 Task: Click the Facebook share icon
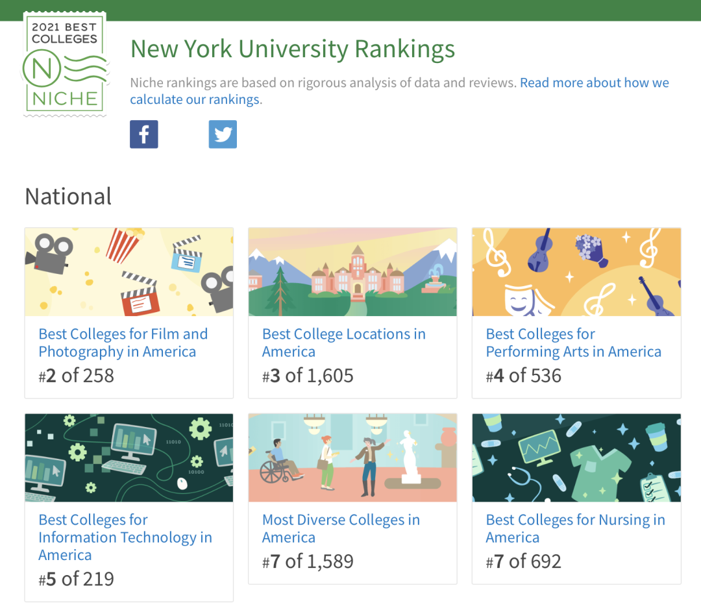tap(144, 134)
